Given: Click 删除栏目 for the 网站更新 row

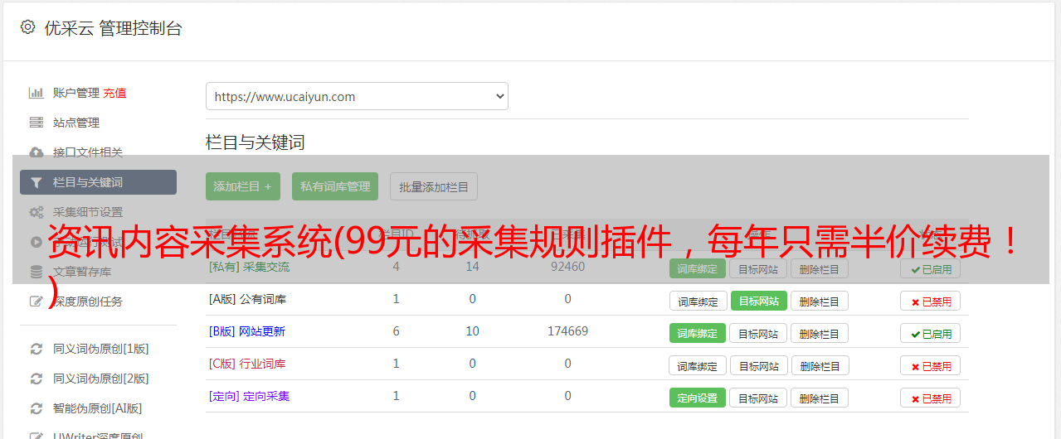Looking at the screenshot, I should [x=820, y=334].
